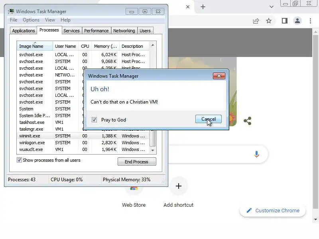The image size is (319, 239).
Task: Sort processes by Description column
Action: (134, 46)
